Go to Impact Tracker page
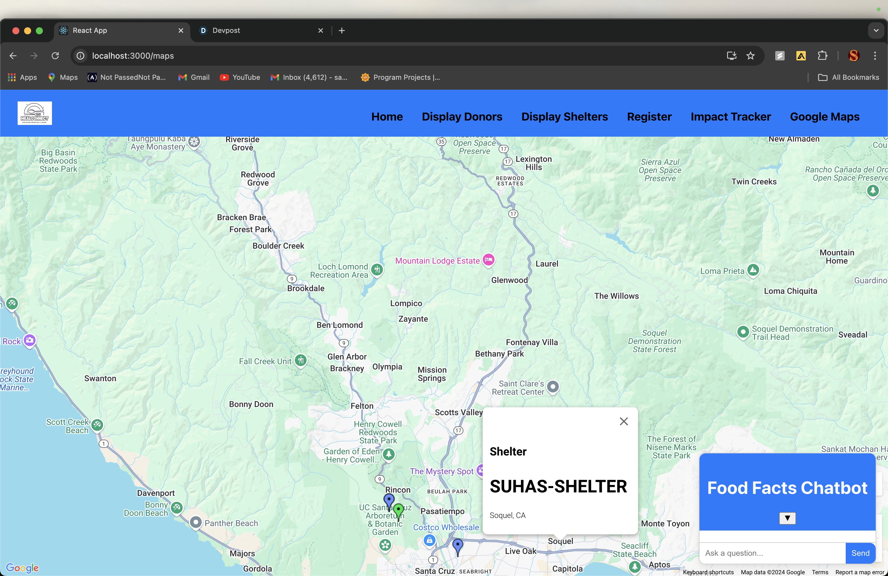Image resolution: width=888 pixels, height=576 pixels. pyautogui.click(x=730, y=117)
